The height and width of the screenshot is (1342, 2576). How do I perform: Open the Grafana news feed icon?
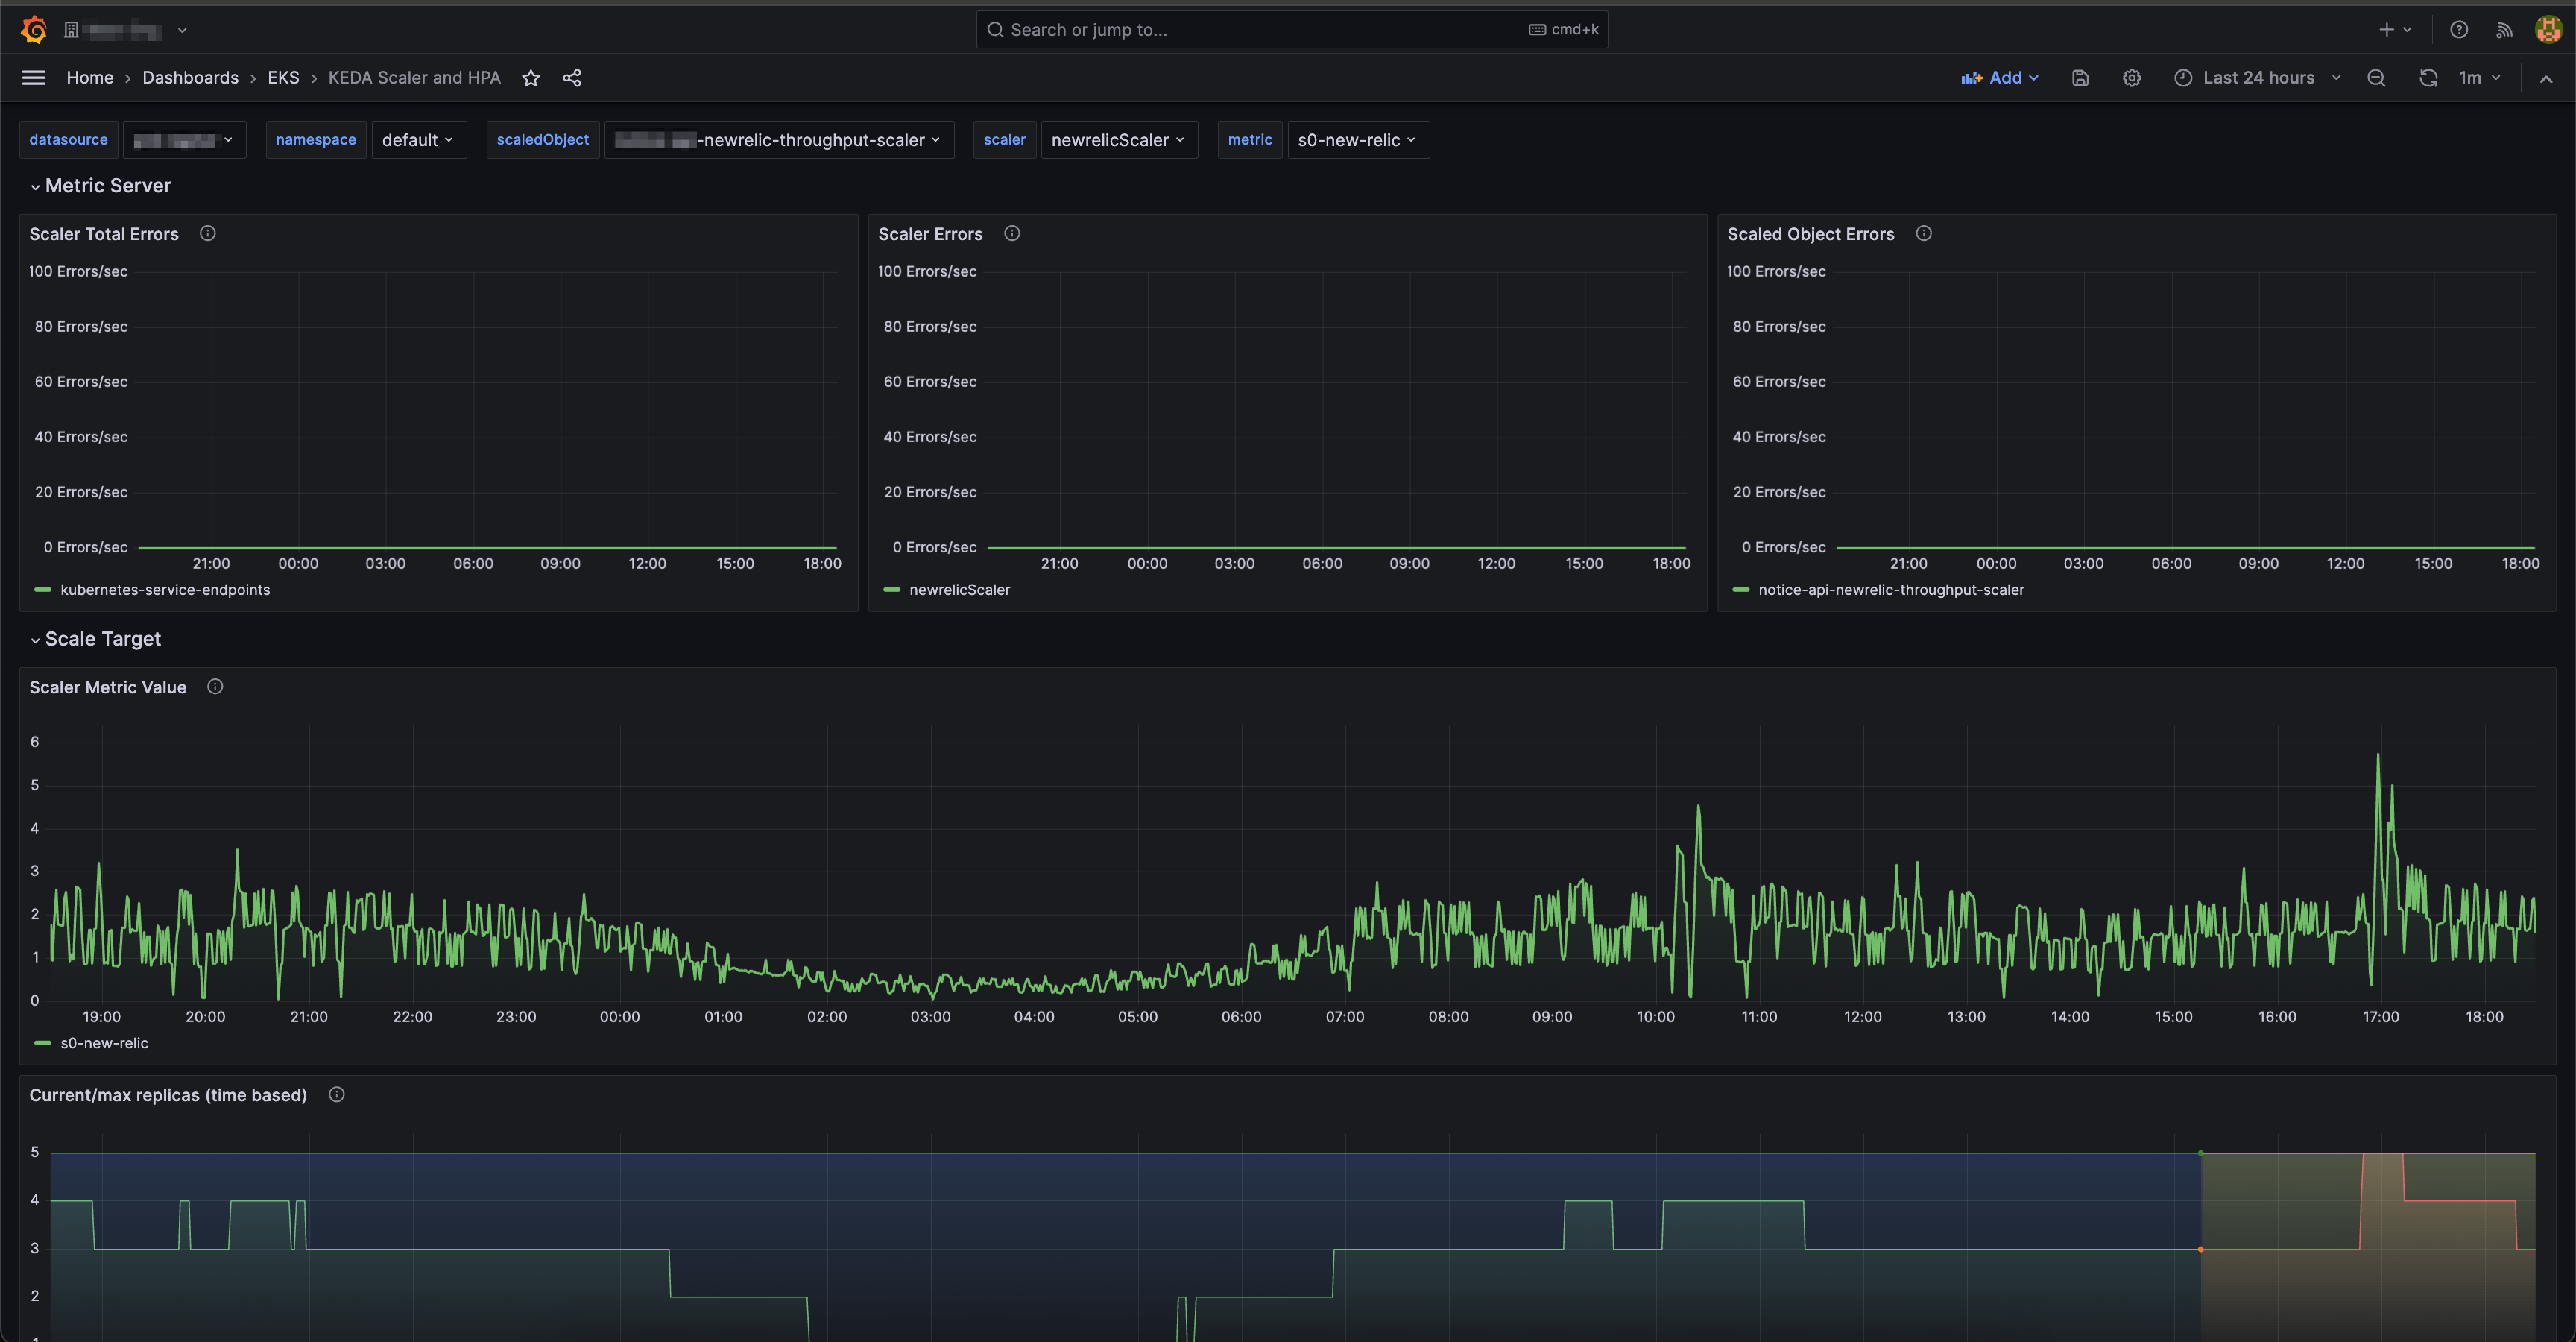point(2504,29)
